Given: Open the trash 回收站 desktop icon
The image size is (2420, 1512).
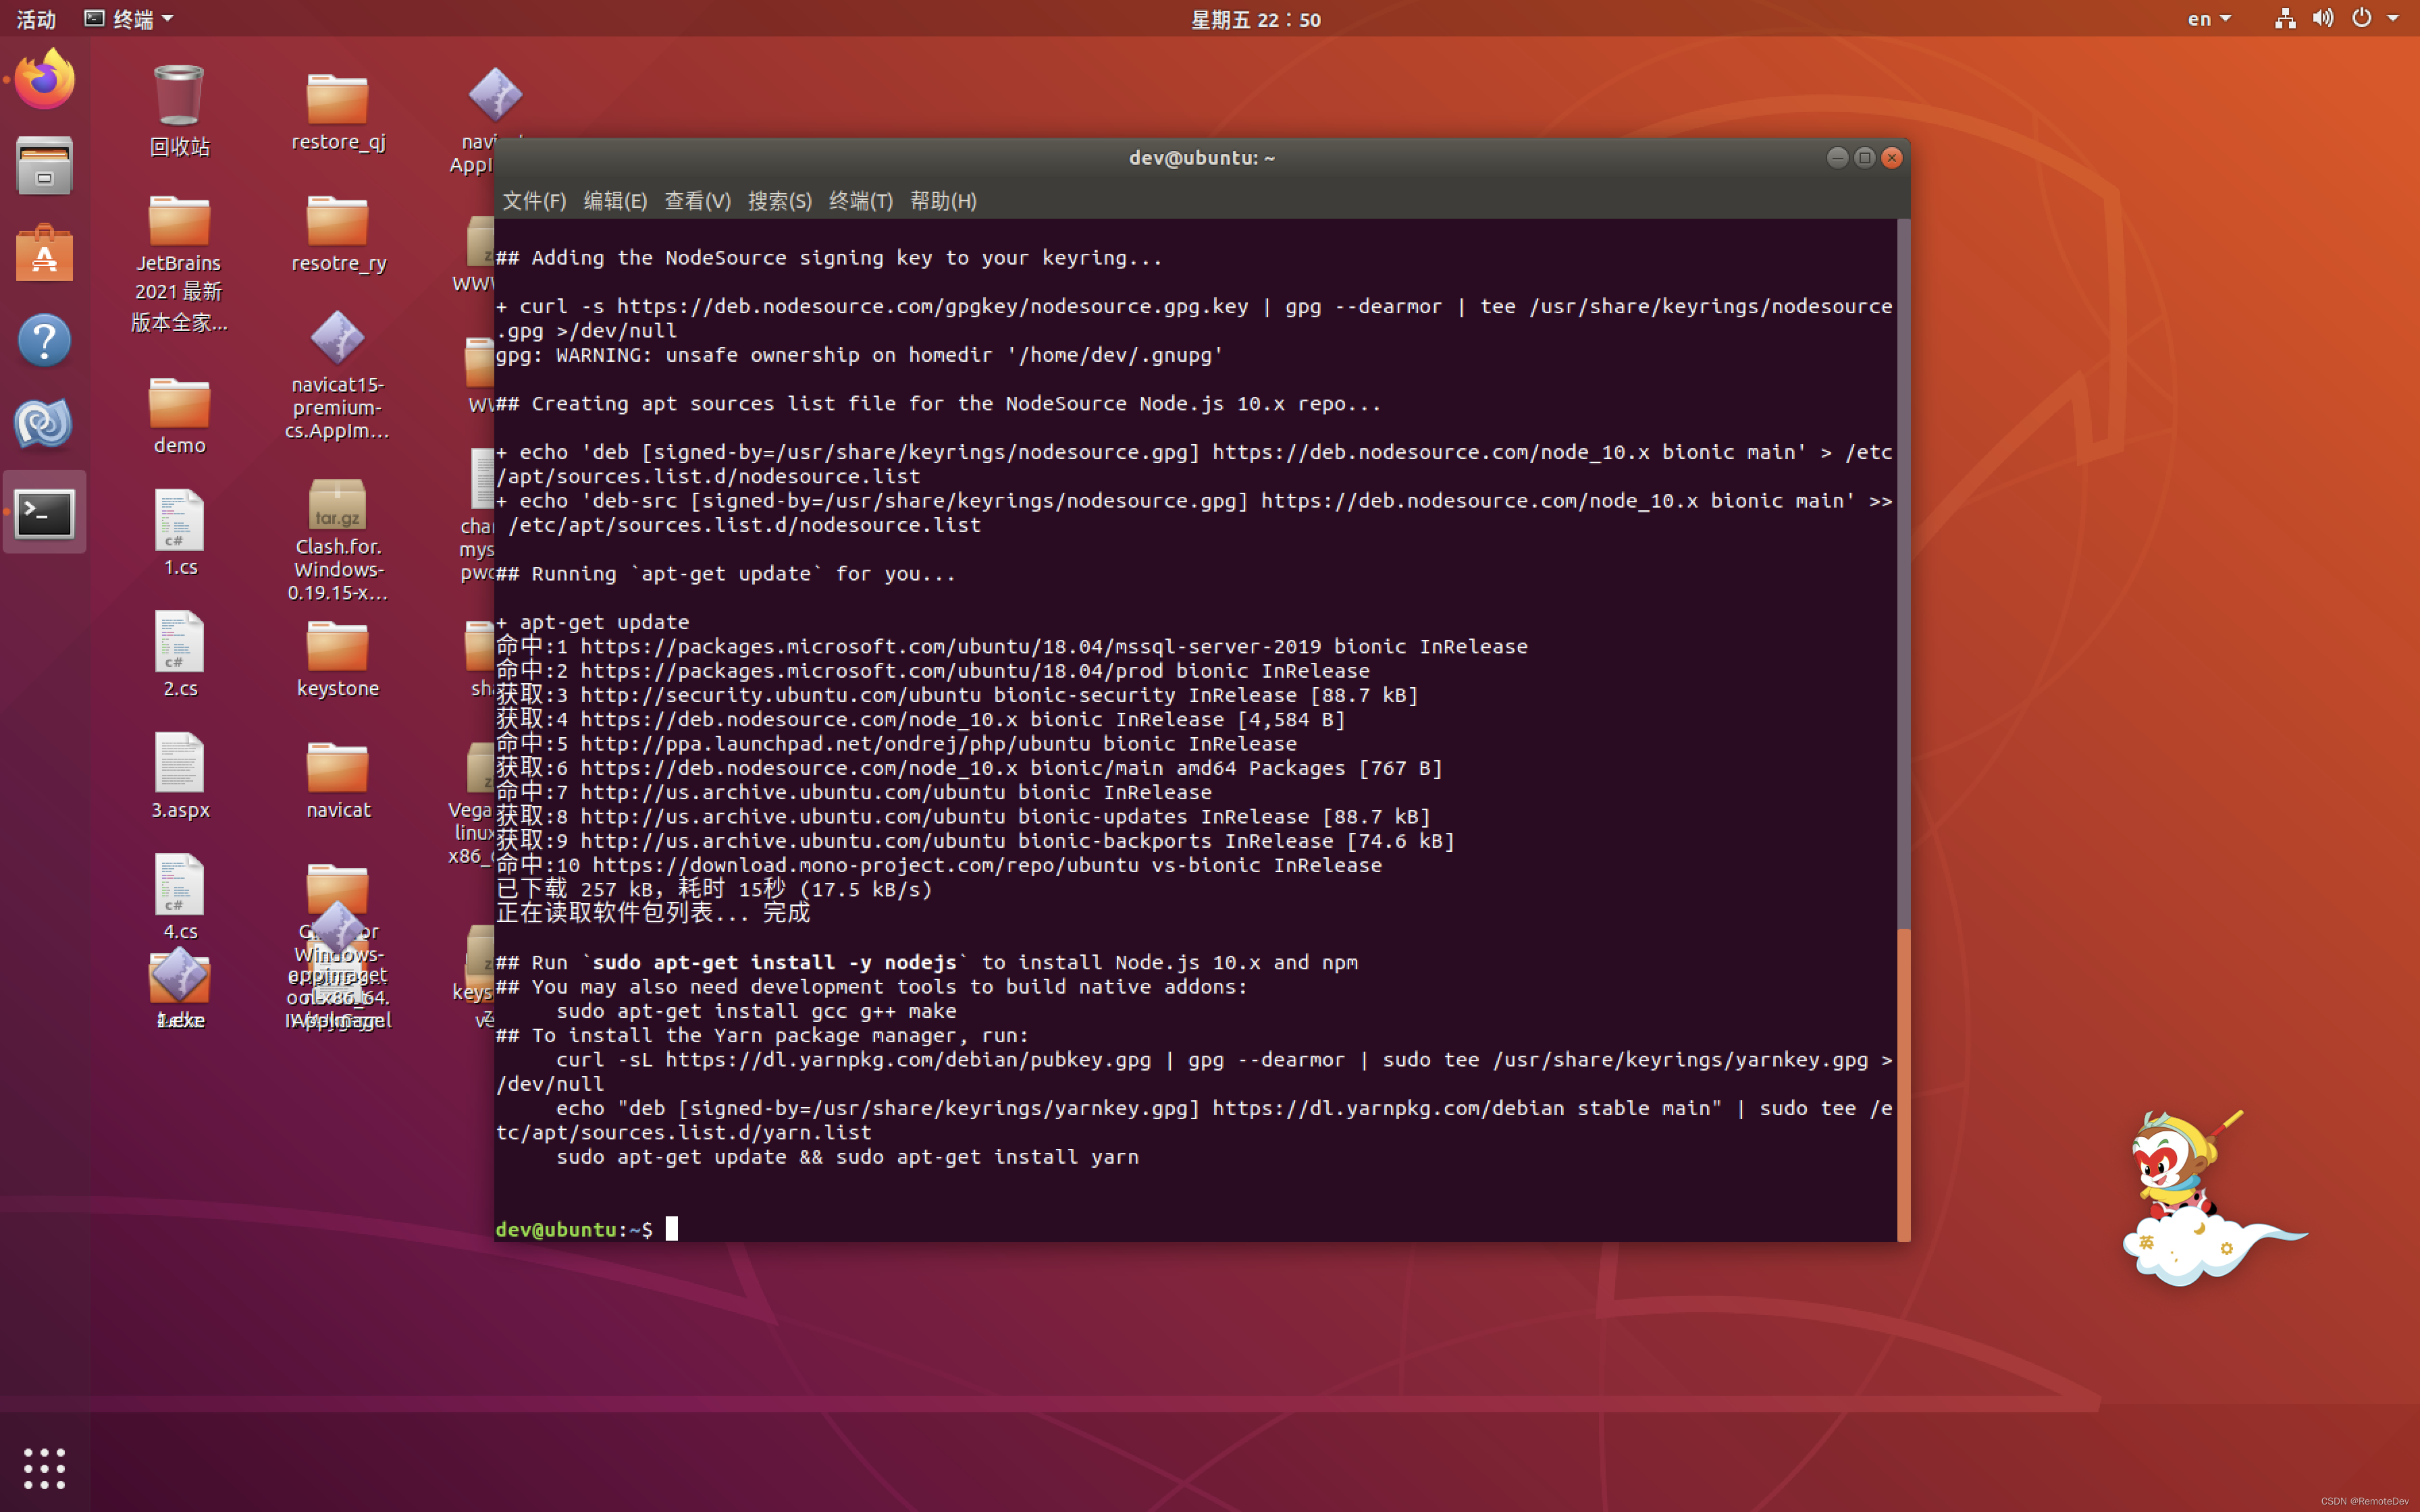Looking at the screenshot, I should (x=179, y=98).
